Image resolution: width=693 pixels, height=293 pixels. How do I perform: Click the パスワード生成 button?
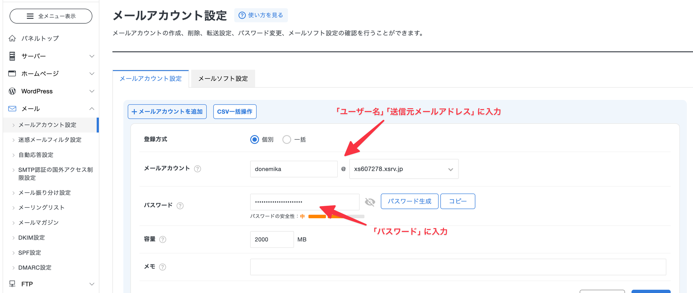point(409,201)
